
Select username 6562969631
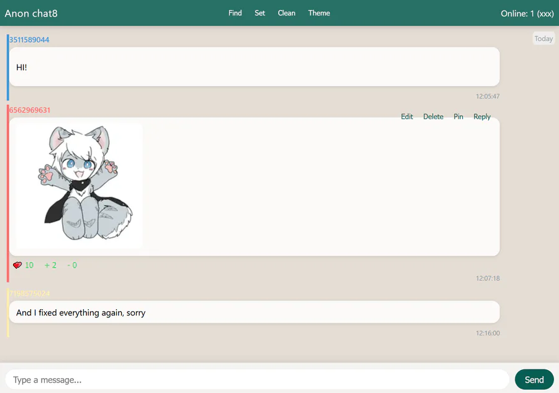tap(30, 110)
